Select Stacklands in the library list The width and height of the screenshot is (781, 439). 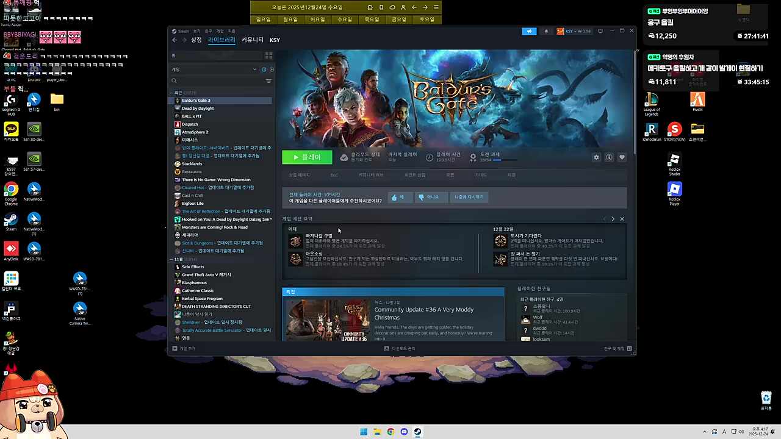click(192, 164)
